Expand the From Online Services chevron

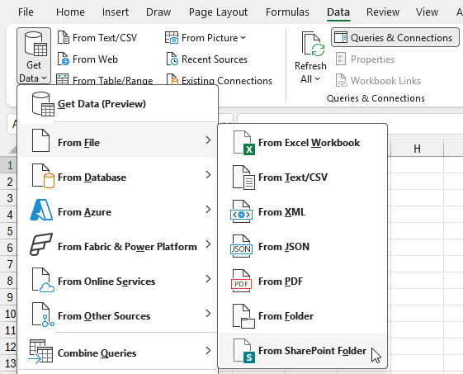coord(208,278)
